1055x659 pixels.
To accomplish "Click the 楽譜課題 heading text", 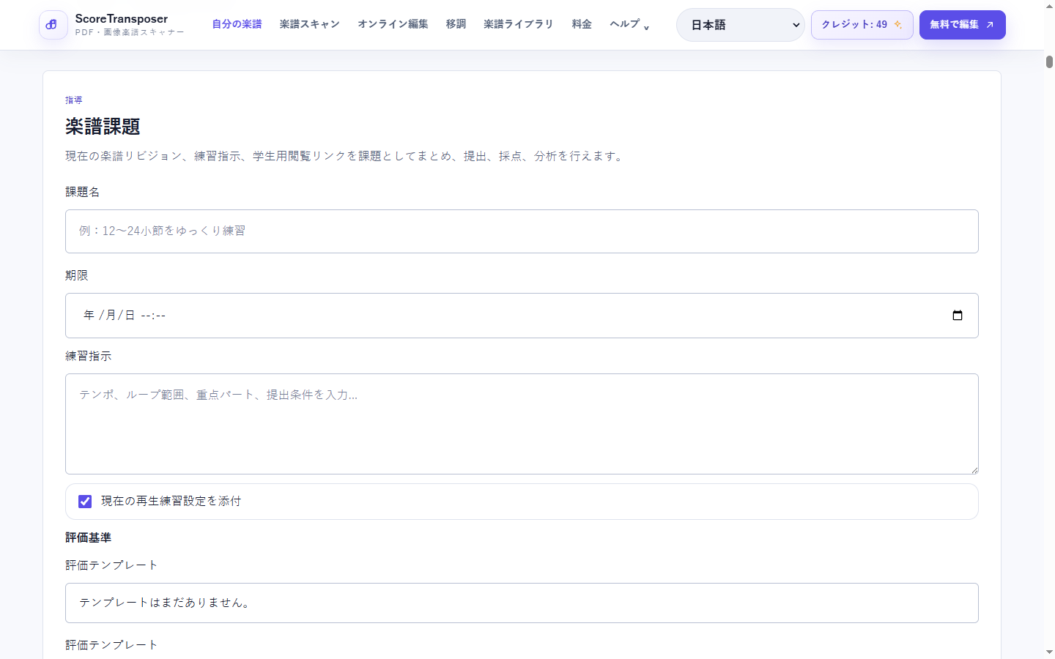I will [x=103, y=127].
